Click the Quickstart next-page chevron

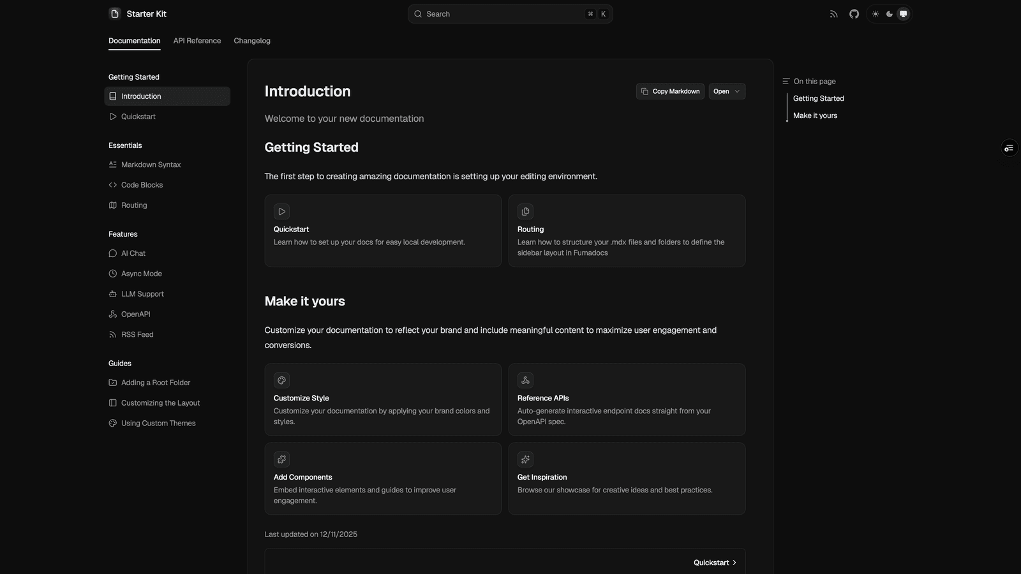point(734,563)
